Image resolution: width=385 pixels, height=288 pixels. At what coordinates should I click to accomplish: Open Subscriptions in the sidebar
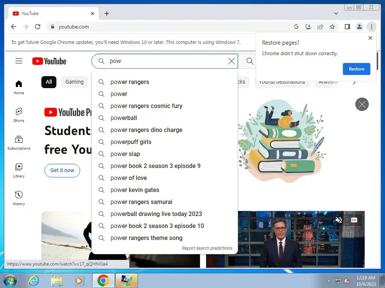[19, 143]
